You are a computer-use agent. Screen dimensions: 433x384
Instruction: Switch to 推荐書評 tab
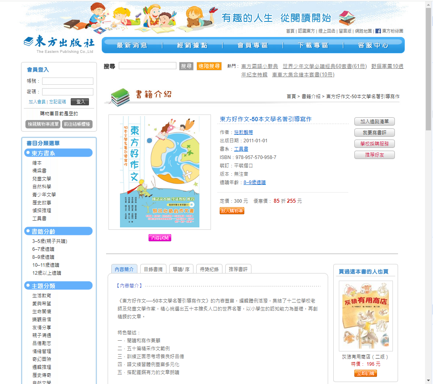pos(238,269)
